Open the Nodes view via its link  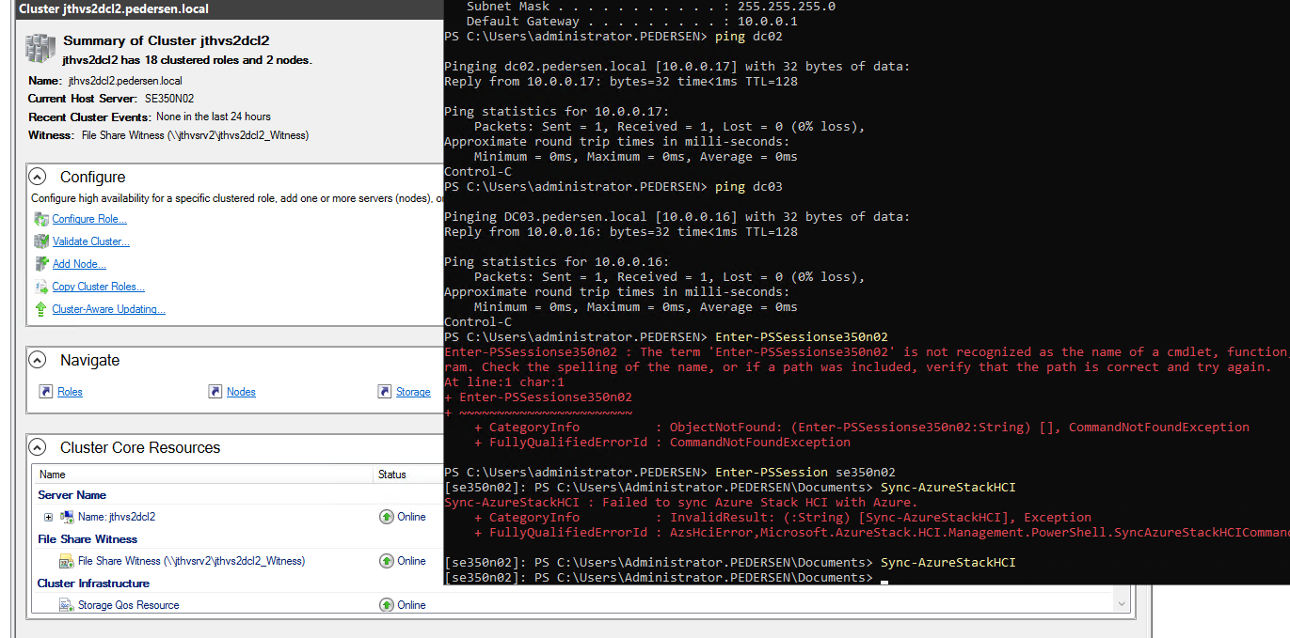[240, 392]
